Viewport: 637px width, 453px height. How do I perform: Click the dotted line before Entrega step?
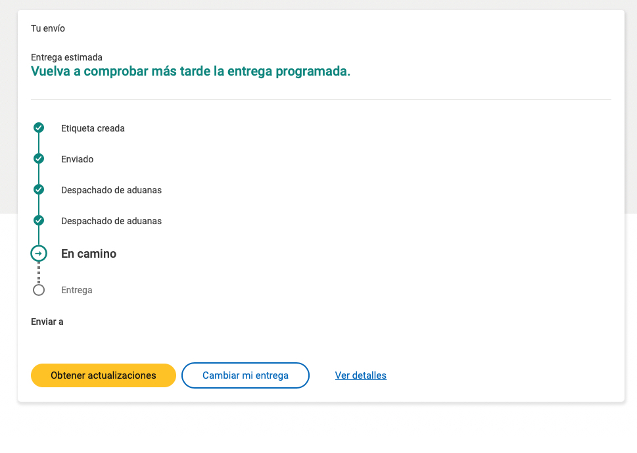tap(38, 272)
